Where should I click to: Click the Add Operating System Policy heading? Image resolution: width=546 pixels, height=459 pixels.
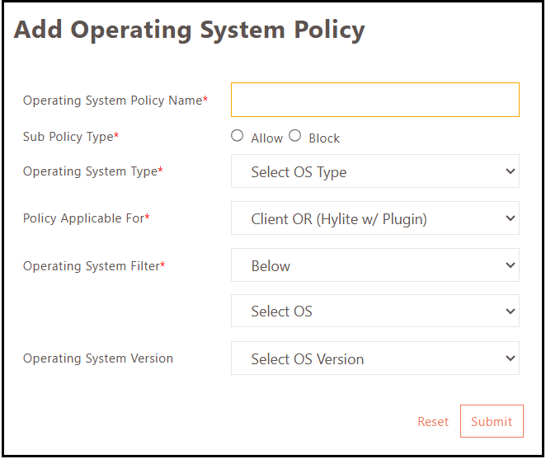click(189, 30)
